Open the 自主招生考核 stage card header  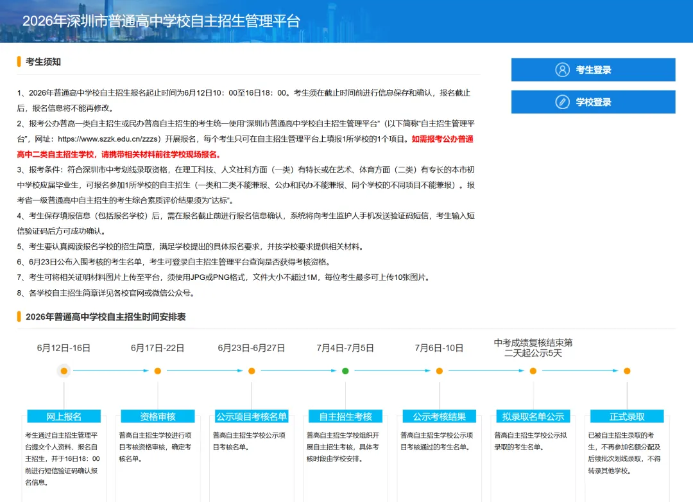(x=346, y=416)
